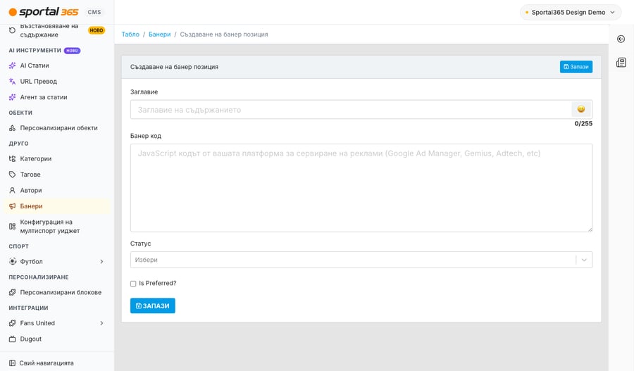Click the Автори person icon
This screenshot has height=371, width=634.
[12, 190]
